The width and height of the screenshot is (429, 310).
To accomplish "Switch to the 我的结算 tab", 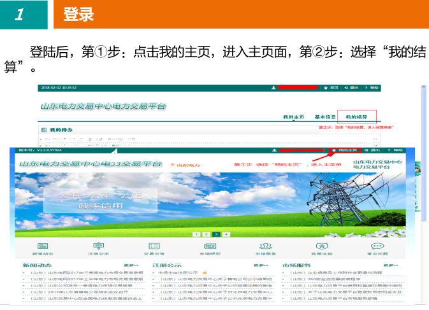I will coord(356,117).
